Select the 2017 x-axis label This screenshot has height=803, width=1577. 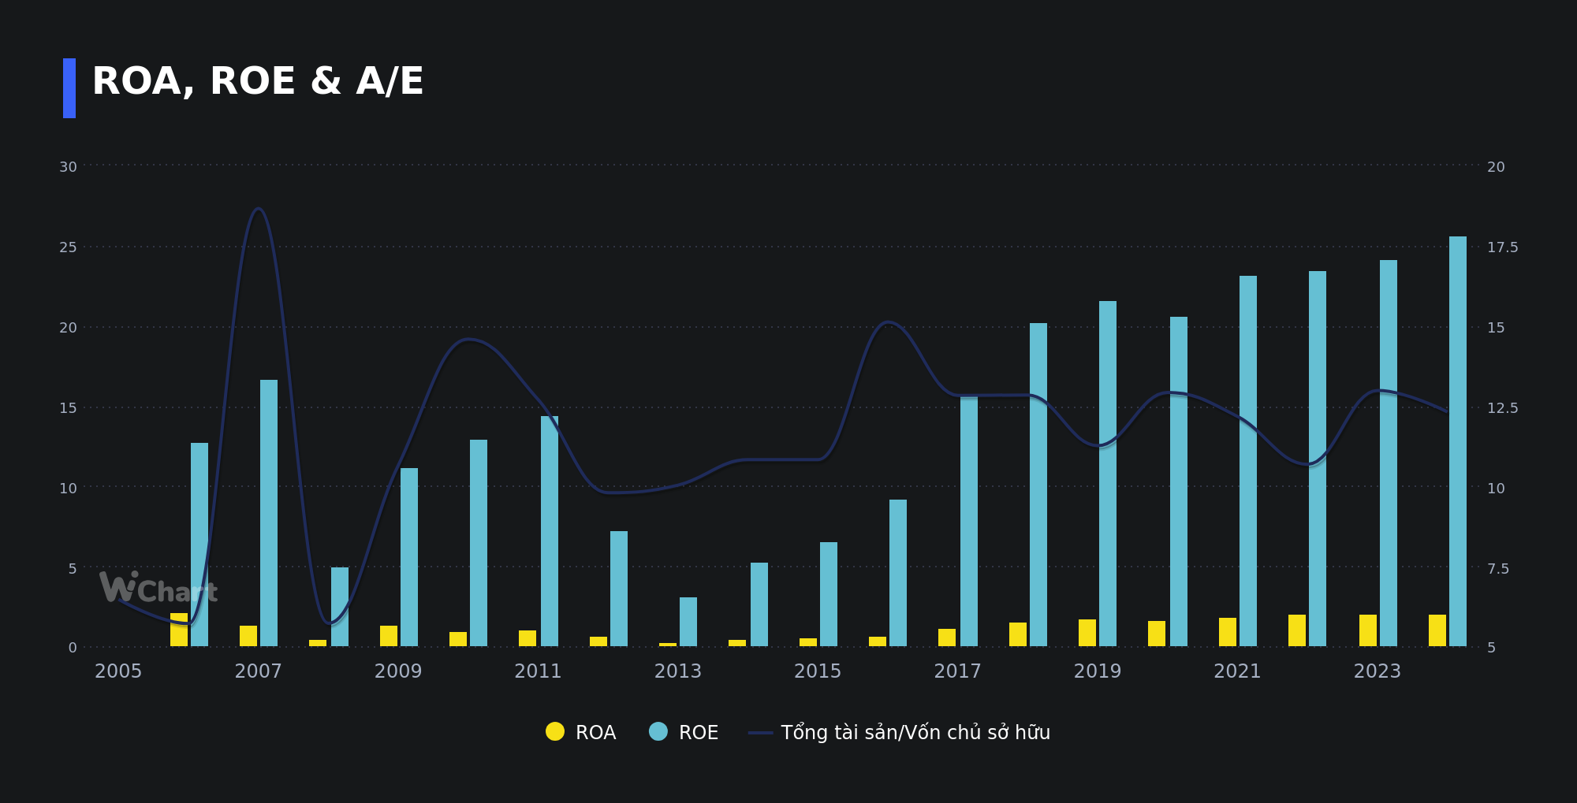[x=957, y=671]
